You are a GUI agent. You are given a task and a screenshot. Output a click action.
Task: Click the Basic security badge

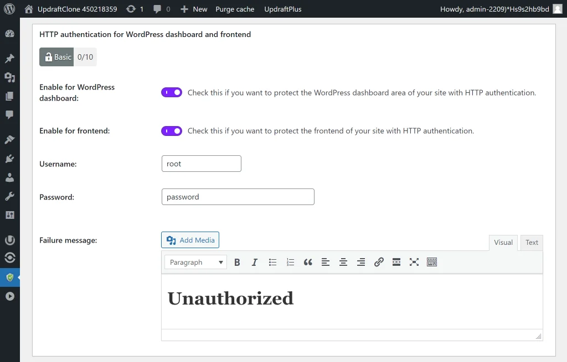[x=57, y=57]
